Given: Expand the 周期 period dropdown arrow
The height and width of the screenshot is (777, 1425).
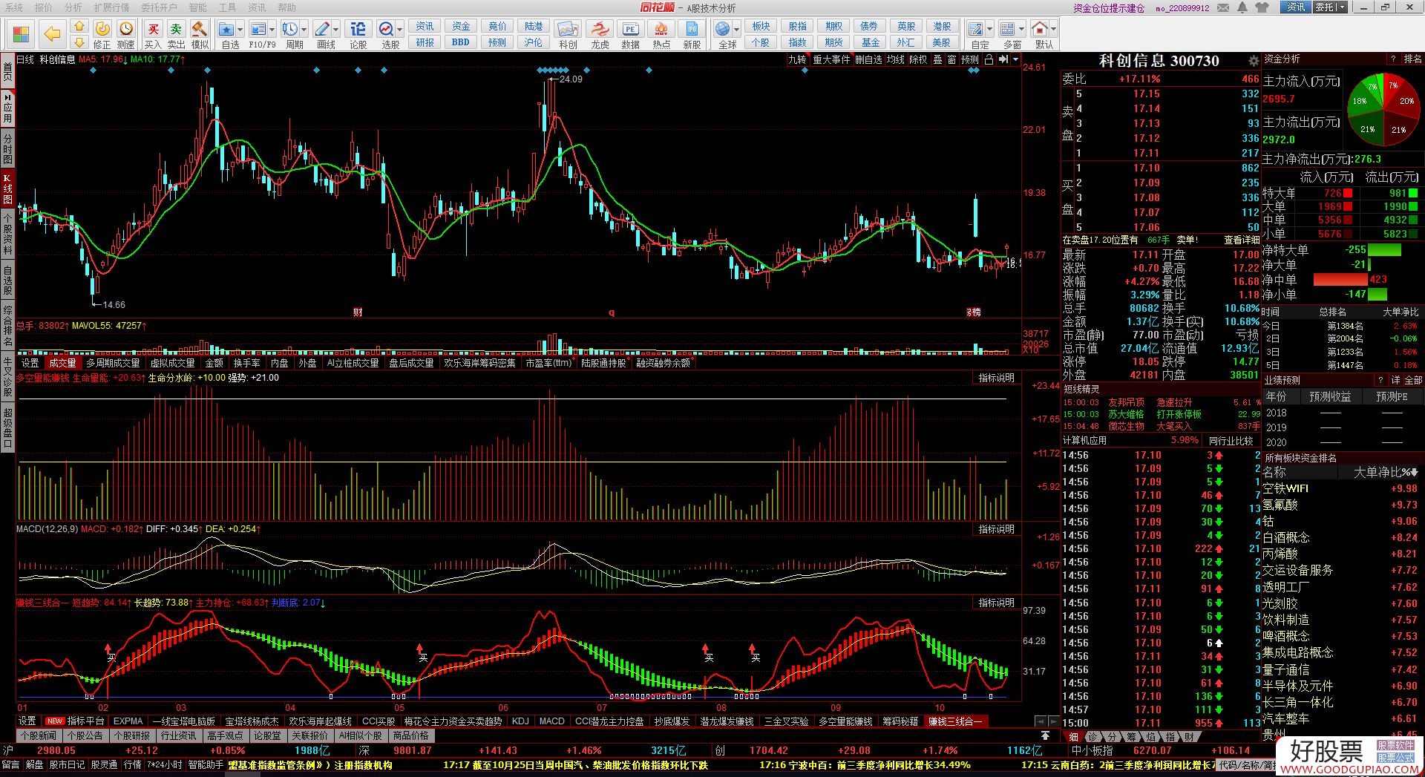Looking at the screenshot, I should coord(304,30).
